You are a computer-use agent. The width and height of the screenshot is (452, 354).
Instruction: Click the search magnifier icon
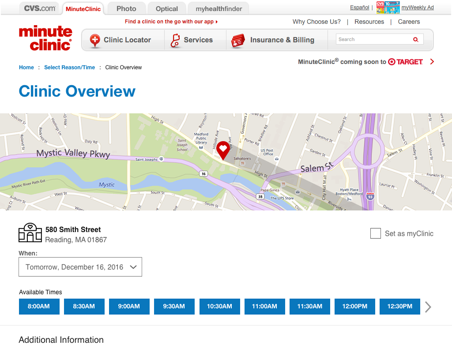[416, 39]
